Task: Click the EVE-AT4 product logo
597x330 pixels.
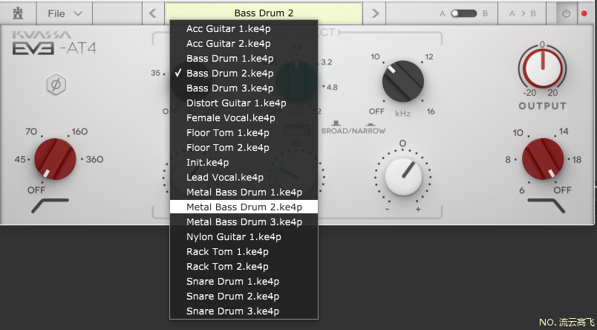Action: pos(54,48)
